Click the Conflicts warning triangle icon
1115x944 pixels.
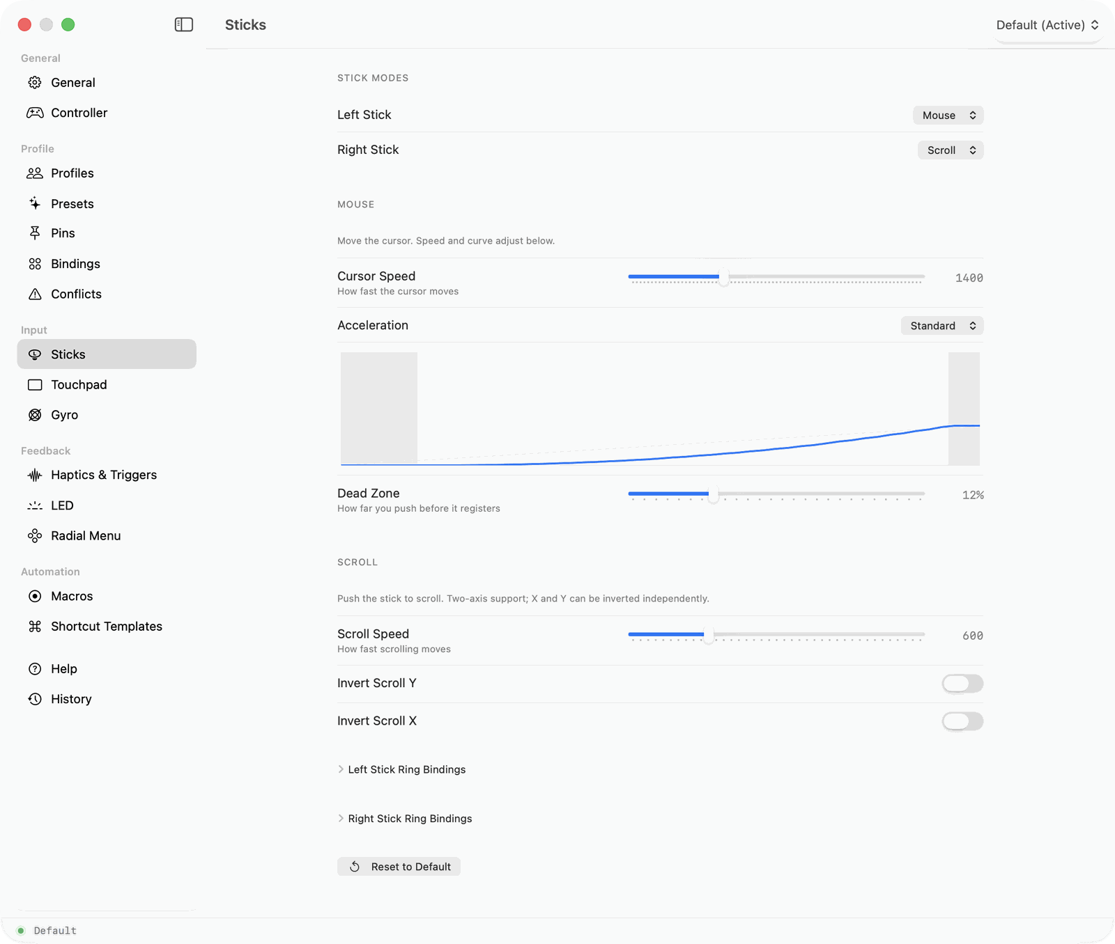(35, 294)
